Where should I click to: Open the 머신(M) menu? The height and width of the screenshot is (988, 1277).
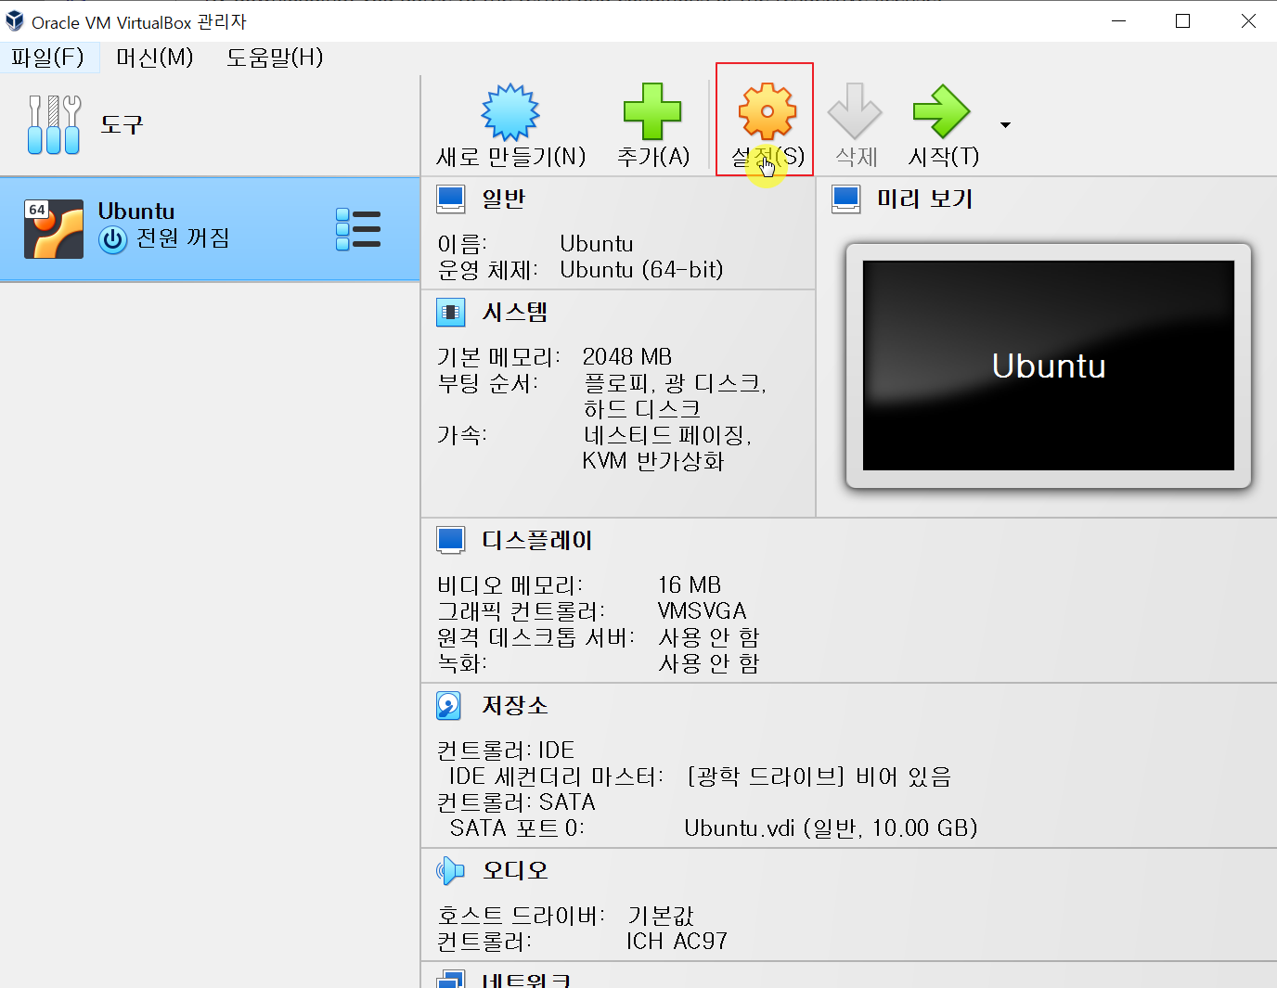(154, 57)
